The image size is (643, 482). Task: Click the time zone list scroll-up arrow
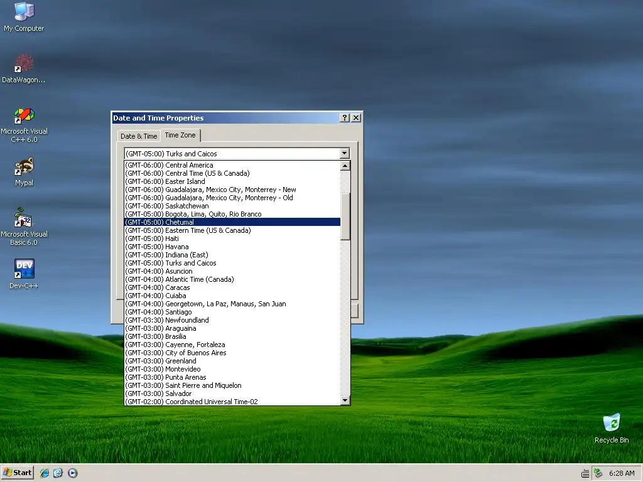pos(345,166)
